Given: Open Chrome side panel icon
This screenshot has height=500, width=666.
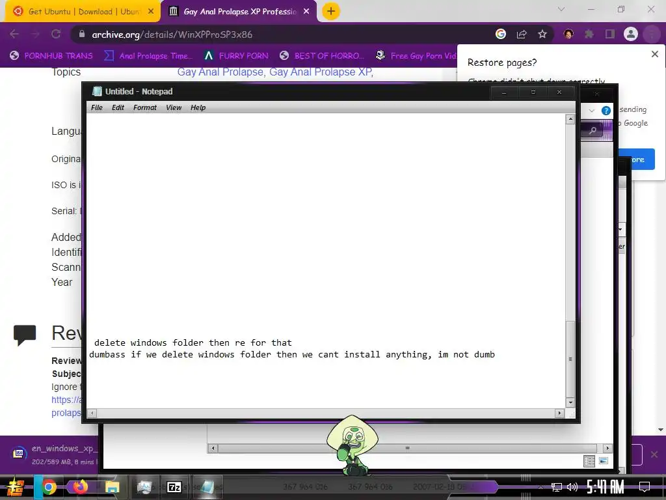Looking at the screenshot, I should tap(610, 34).
